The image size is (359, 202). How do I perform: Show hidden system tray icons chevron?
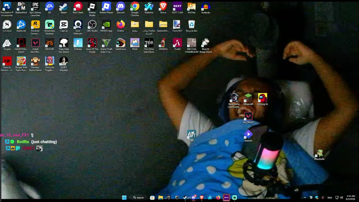305,198
